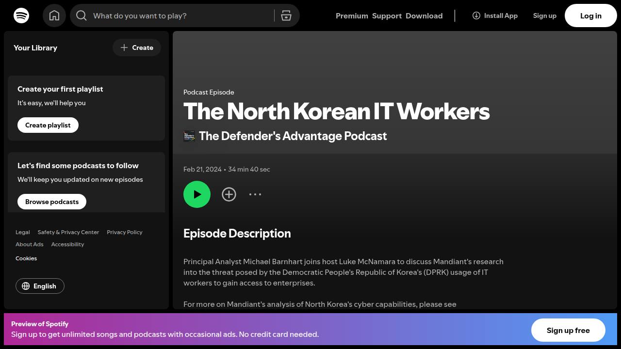Click the duration text 34 min 40 sec

pyautogui.click(x=249, y=169)
